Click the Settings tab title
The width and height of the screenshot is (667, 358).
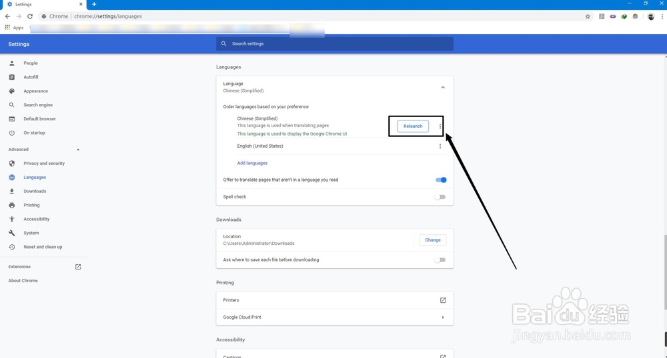point(23,4)
